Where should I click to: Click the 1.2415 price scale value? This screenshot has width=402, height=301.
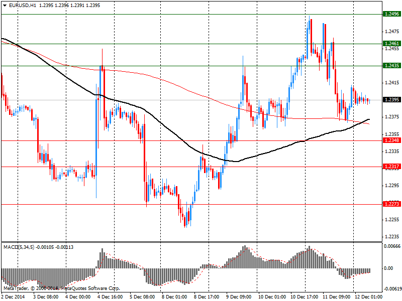(x=392, y=83)
